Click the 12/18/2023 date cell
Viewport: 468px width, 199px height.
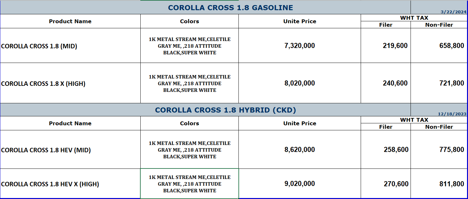452,114
